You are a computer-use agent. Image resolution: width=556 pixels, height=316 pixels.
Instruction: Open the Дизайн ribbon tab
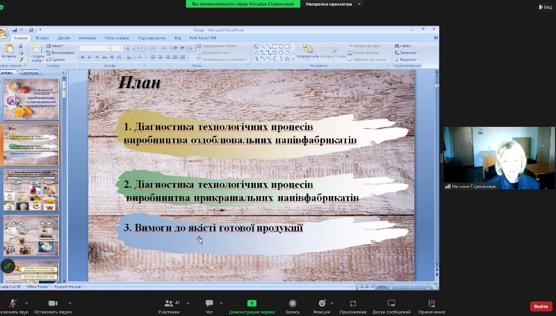coord(64,38)
